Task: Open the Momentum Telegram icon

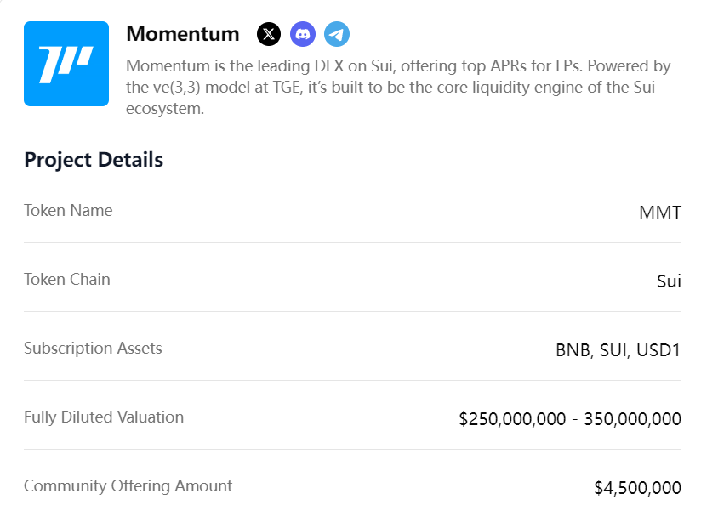Action: pyautogui.click(x=337, y=34)
